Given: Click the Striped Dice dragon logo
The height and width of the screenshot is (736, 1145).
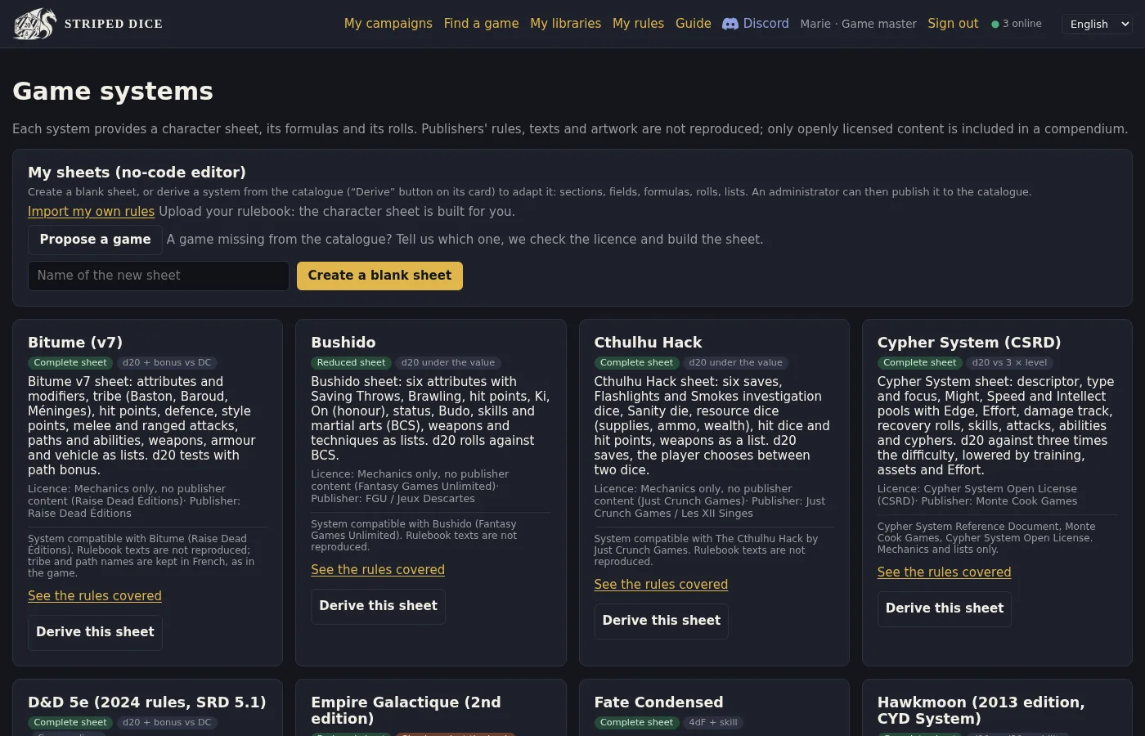Looking at the screenshot, I should [x=35, y=24].
